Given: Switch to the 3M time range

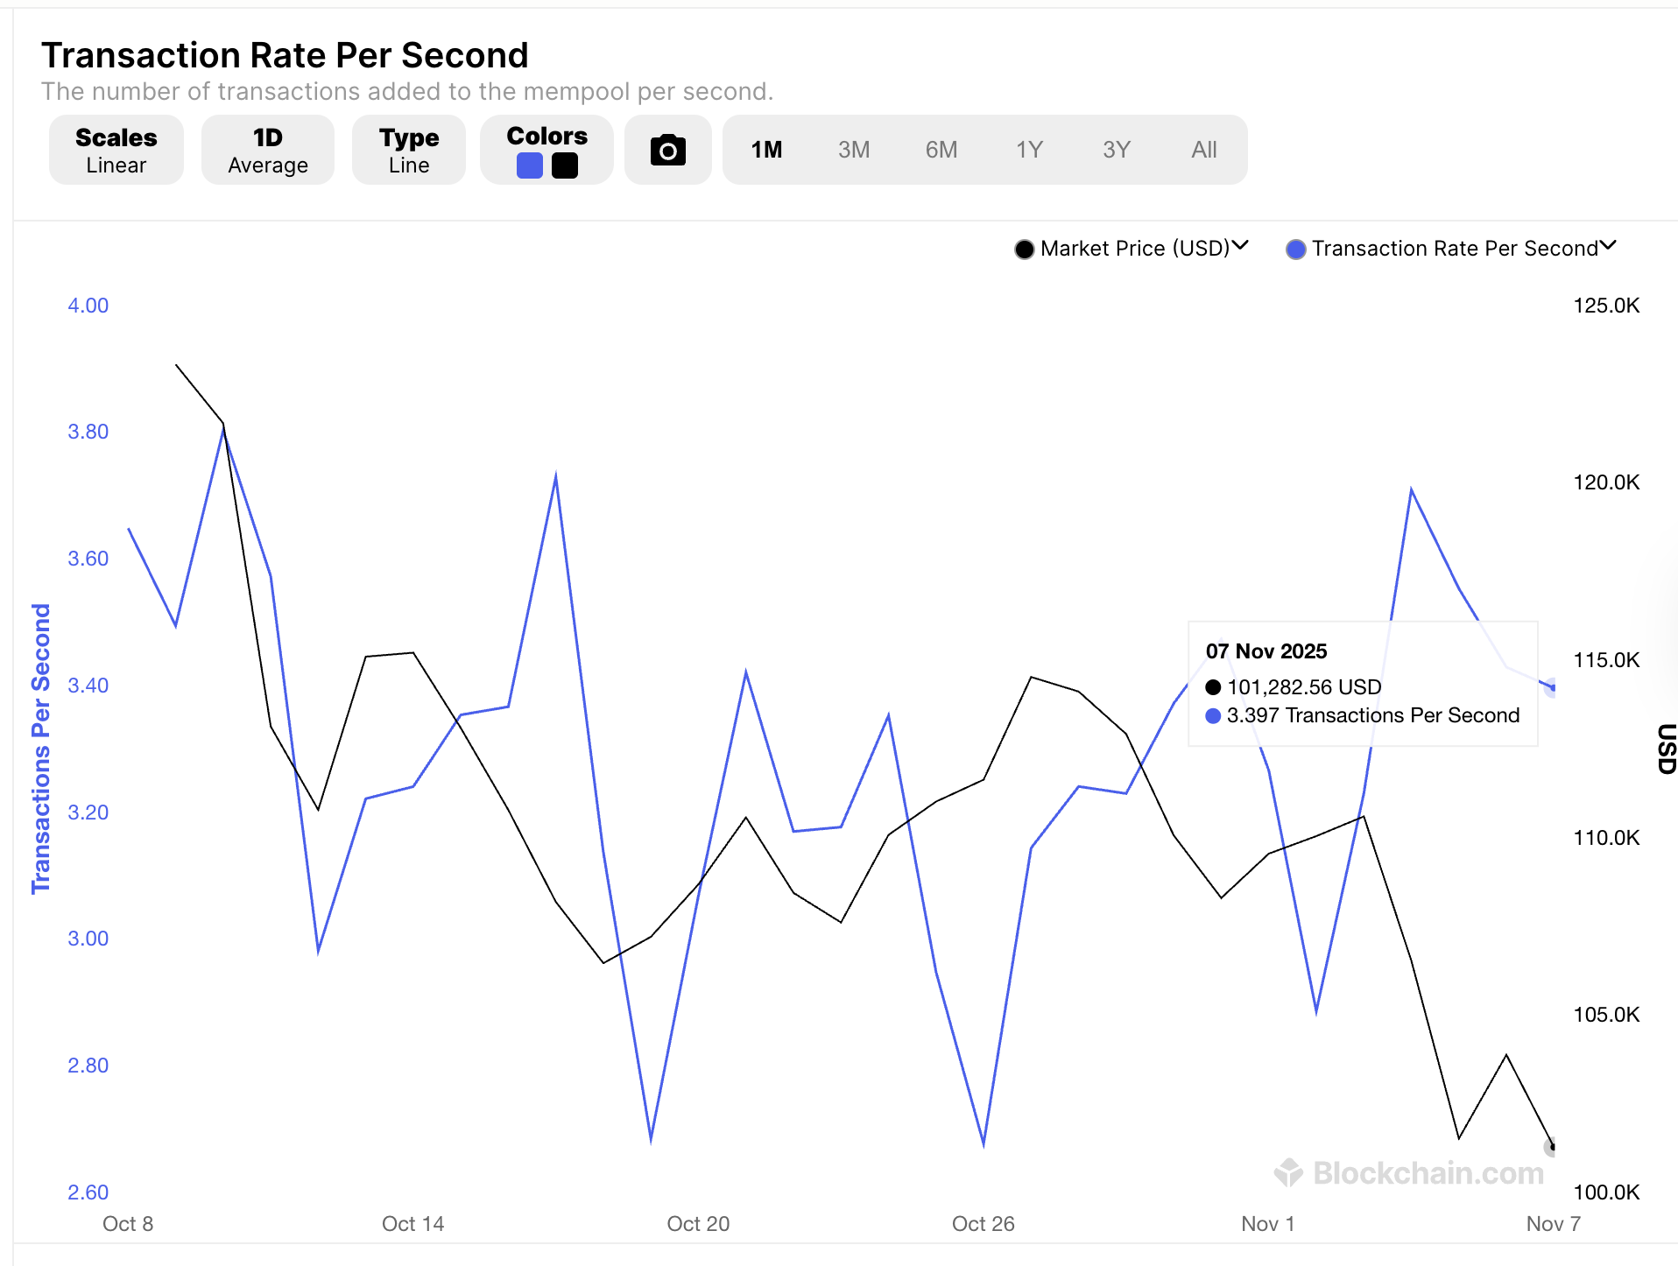Looking at the screenshot, I should tap(853, 151).
